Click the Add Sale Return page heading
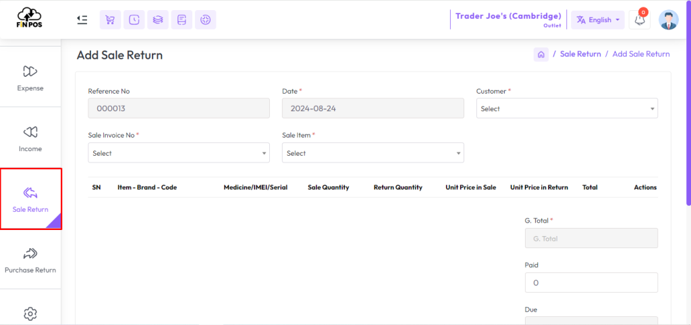 (119, 55)
